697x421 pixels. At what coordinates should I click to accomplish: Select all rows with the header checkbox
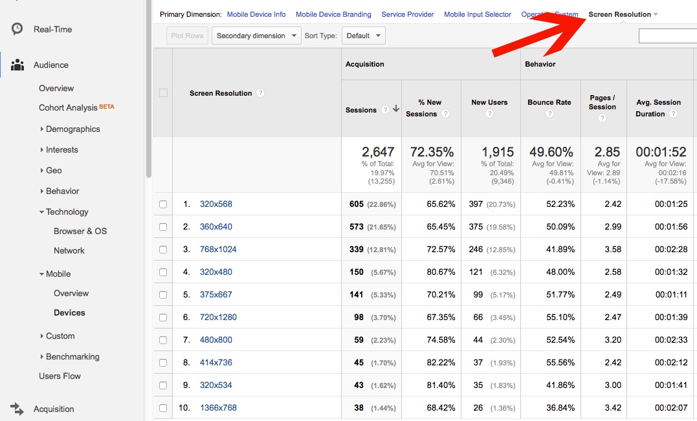coord(162,93)
